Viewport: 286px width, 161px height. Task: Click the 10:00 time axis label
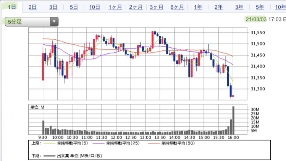(58, 137)
